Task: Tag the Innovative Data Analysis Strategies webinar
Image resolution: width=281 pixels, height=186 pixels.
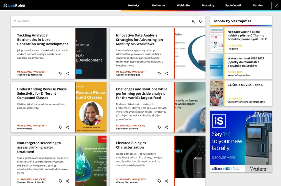Action: point(159,73)
